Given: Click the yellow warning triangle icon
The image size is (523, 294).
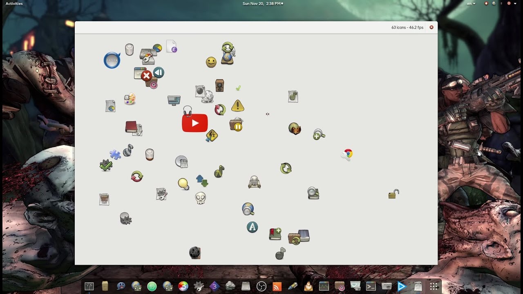Looking at the screenshot, I should pos(237,105).
